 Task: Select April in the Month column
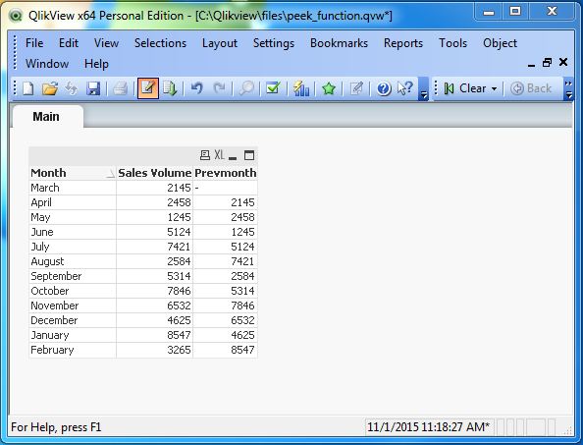(x=73, y=202)
